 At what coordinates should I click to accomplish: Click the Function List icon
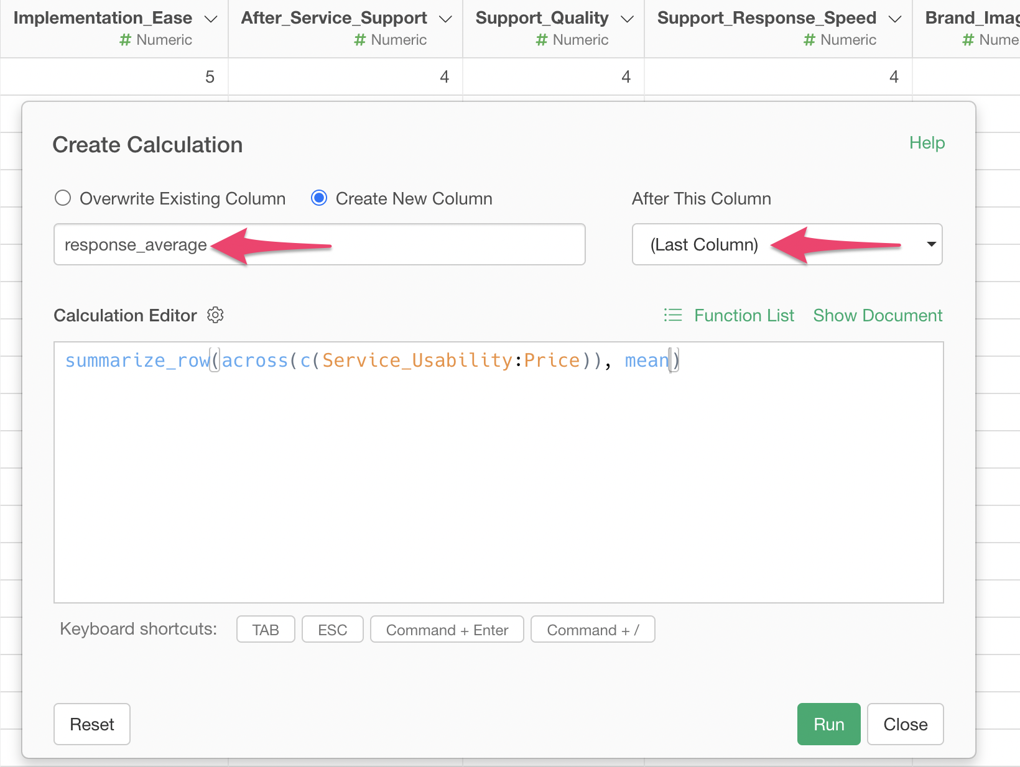(x=672, y=315)
